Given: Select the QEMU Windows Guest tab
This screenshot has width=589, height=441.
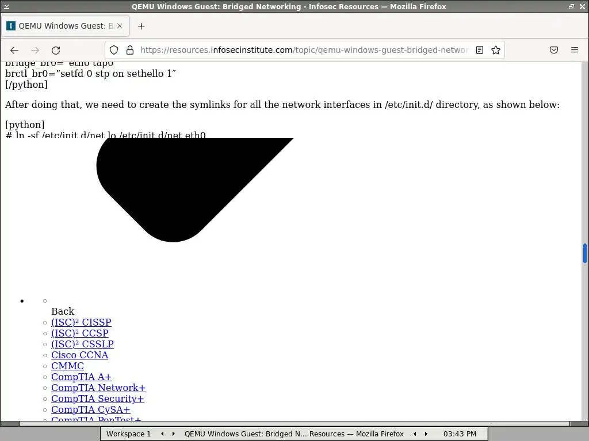Looking at the screenshot, I should [x=65, y=26].
